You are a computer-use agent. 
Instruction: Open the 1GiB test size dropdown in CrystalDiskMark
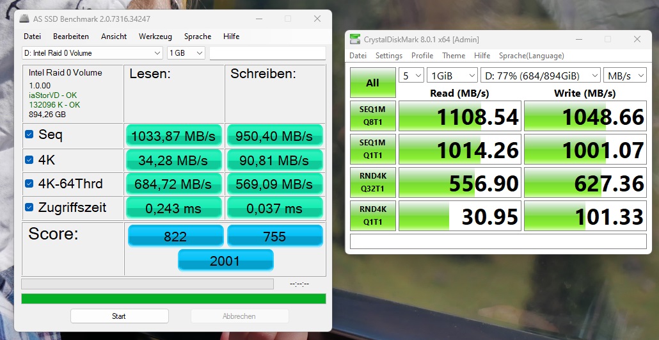pyautogui.click(x=452, y=76)
